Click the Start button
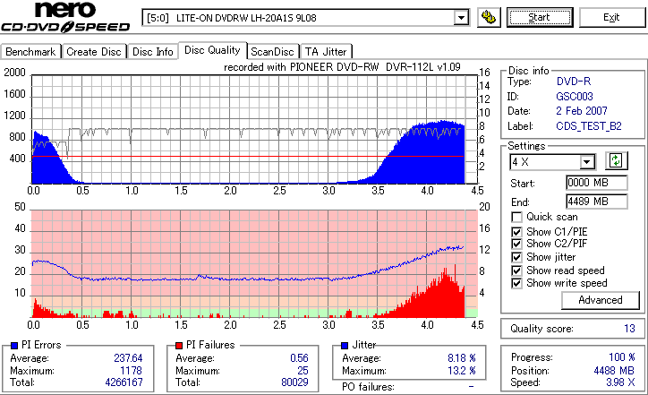Screen dimensions: 648x395 (x=540, y=17)
